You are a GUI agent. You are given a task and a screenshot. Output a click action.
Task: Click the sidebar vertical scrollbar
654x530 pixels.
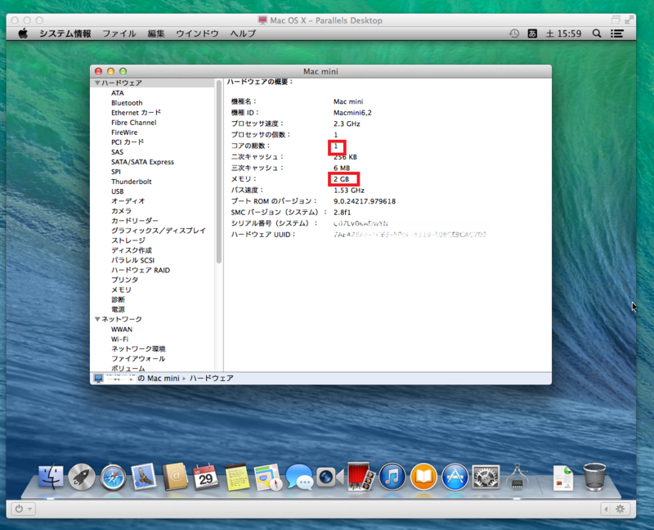pyautogui.click(x=219, y=172)
